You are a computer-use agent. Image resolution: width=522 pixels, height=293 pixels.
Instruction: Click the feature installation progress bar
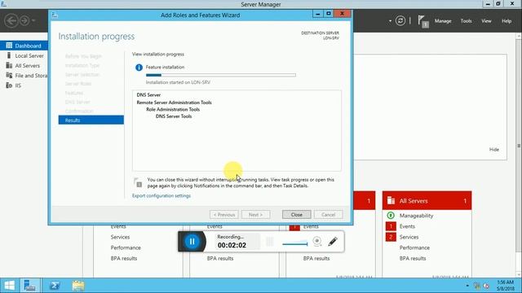[221, 75]
